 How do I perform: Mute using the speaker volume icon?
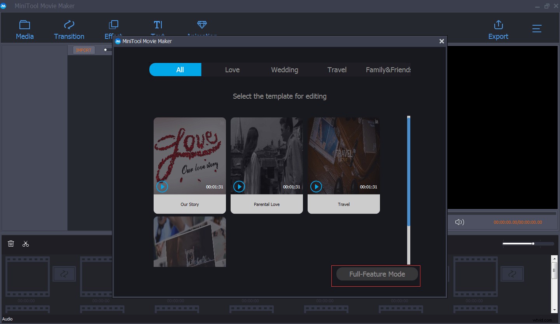459,222
